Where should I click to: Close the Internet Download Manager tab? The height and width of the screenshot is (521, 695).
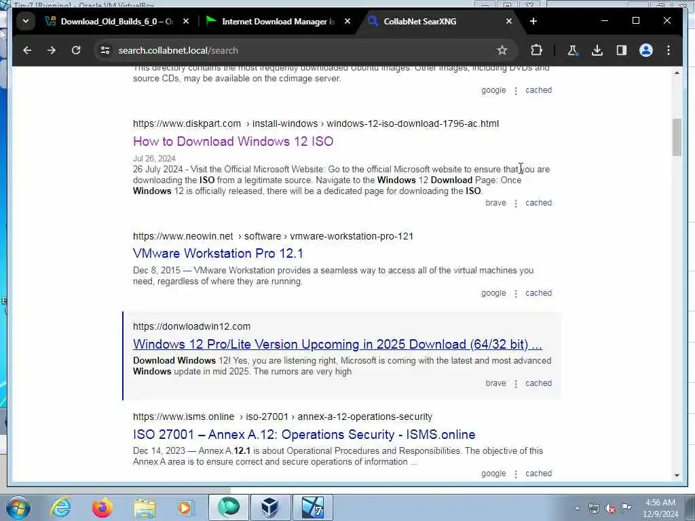(347, 21)
